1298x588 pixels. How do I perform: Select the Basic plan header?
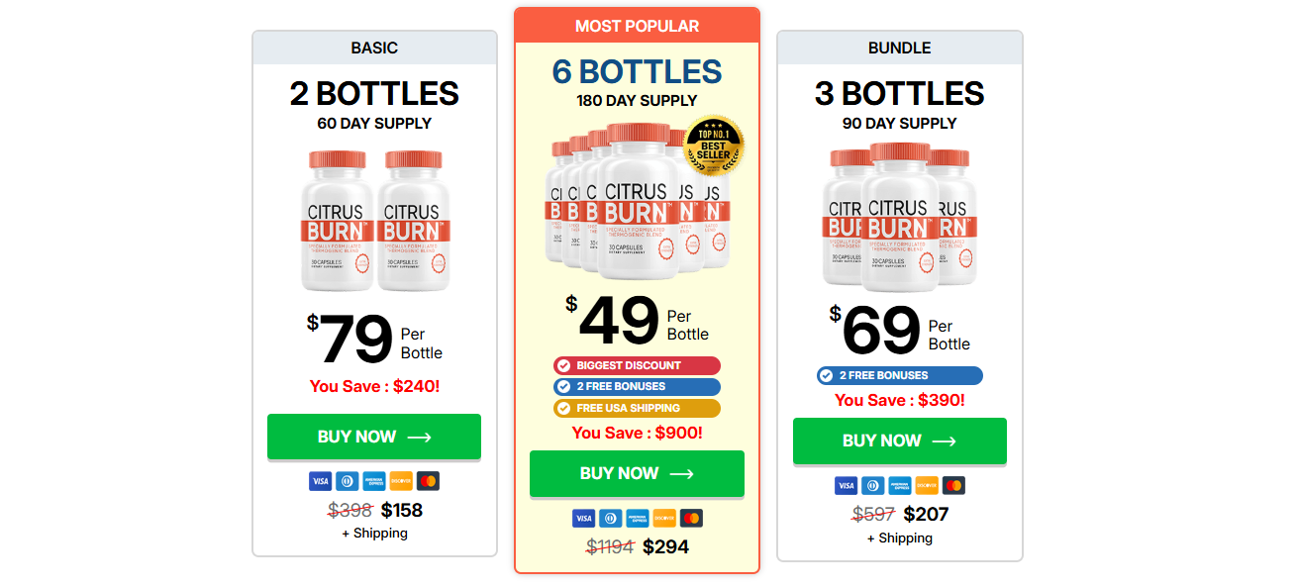pos(374,48)
